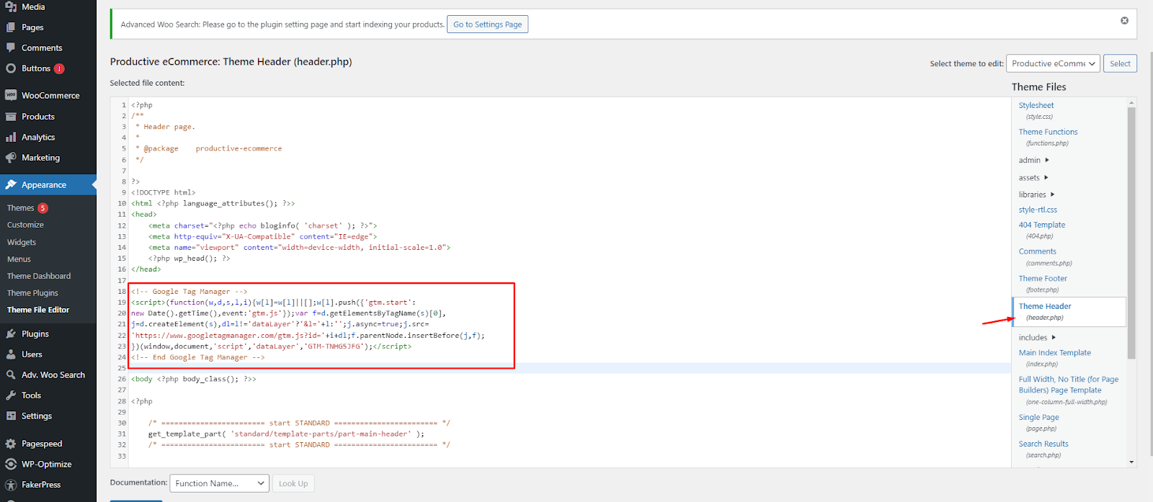The height and width of the screenshot is (502, 1153).
Task: Open the Customize submenu item
Action: [25, 225]
